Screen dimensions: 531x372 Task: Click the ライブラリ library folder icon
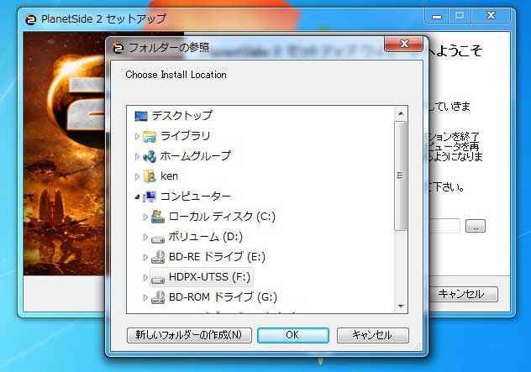[x=150, y=136]
